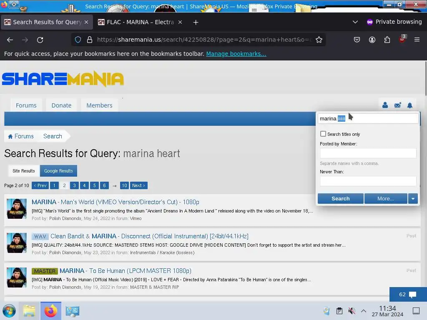Open MARINA - Man's World result link

(x=116, y=202)
